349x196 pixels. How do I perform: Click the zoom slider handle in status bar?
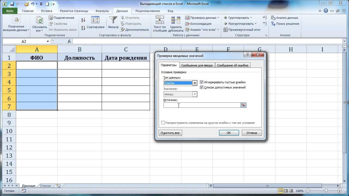(326, 191)
